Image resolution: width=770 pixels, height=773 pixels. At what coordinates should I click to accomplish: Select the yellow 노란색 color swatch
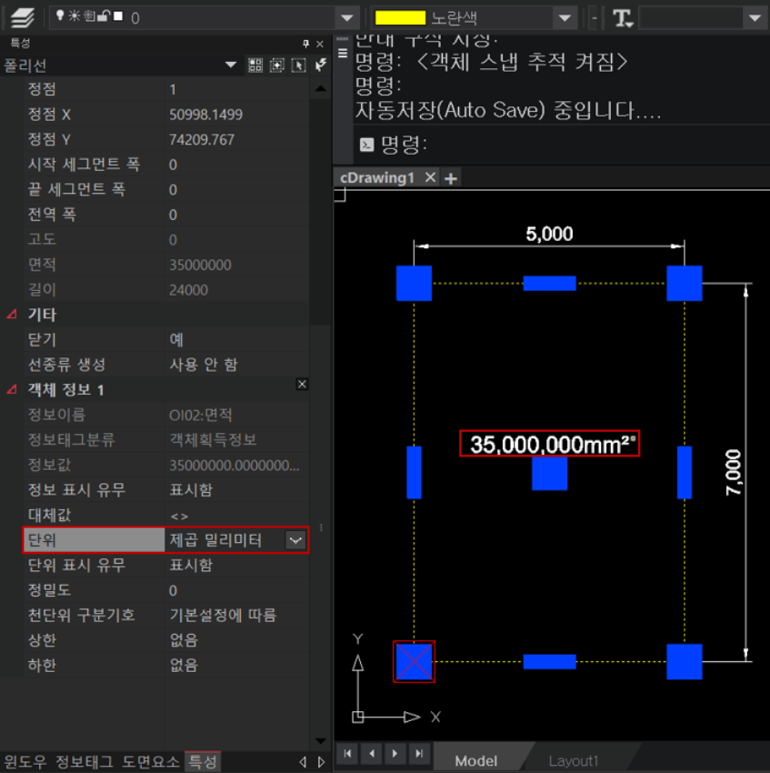point(401,18)
